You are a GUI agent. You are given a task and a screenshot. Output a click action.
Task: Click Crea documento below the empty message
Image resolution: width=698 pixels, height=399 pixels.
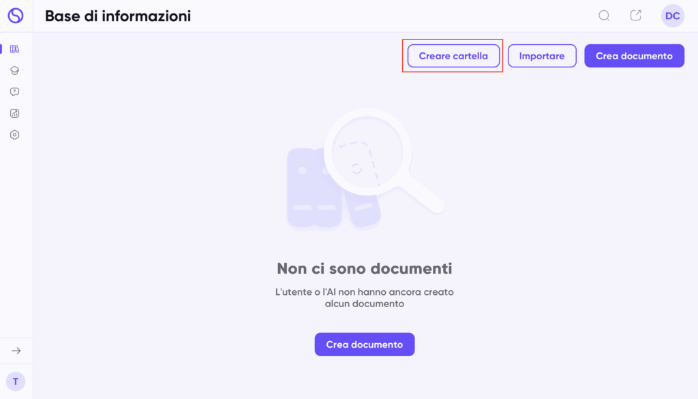pyautogui.click(x=365, y=345)
